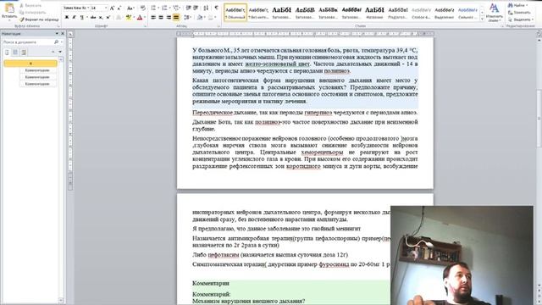Close the Navigation pane

coord(63,34)
